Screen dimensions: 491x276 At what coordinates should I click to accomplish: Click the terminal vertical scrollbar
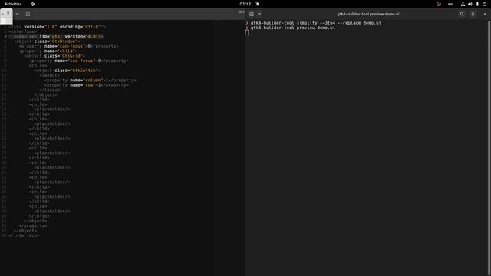489,147
